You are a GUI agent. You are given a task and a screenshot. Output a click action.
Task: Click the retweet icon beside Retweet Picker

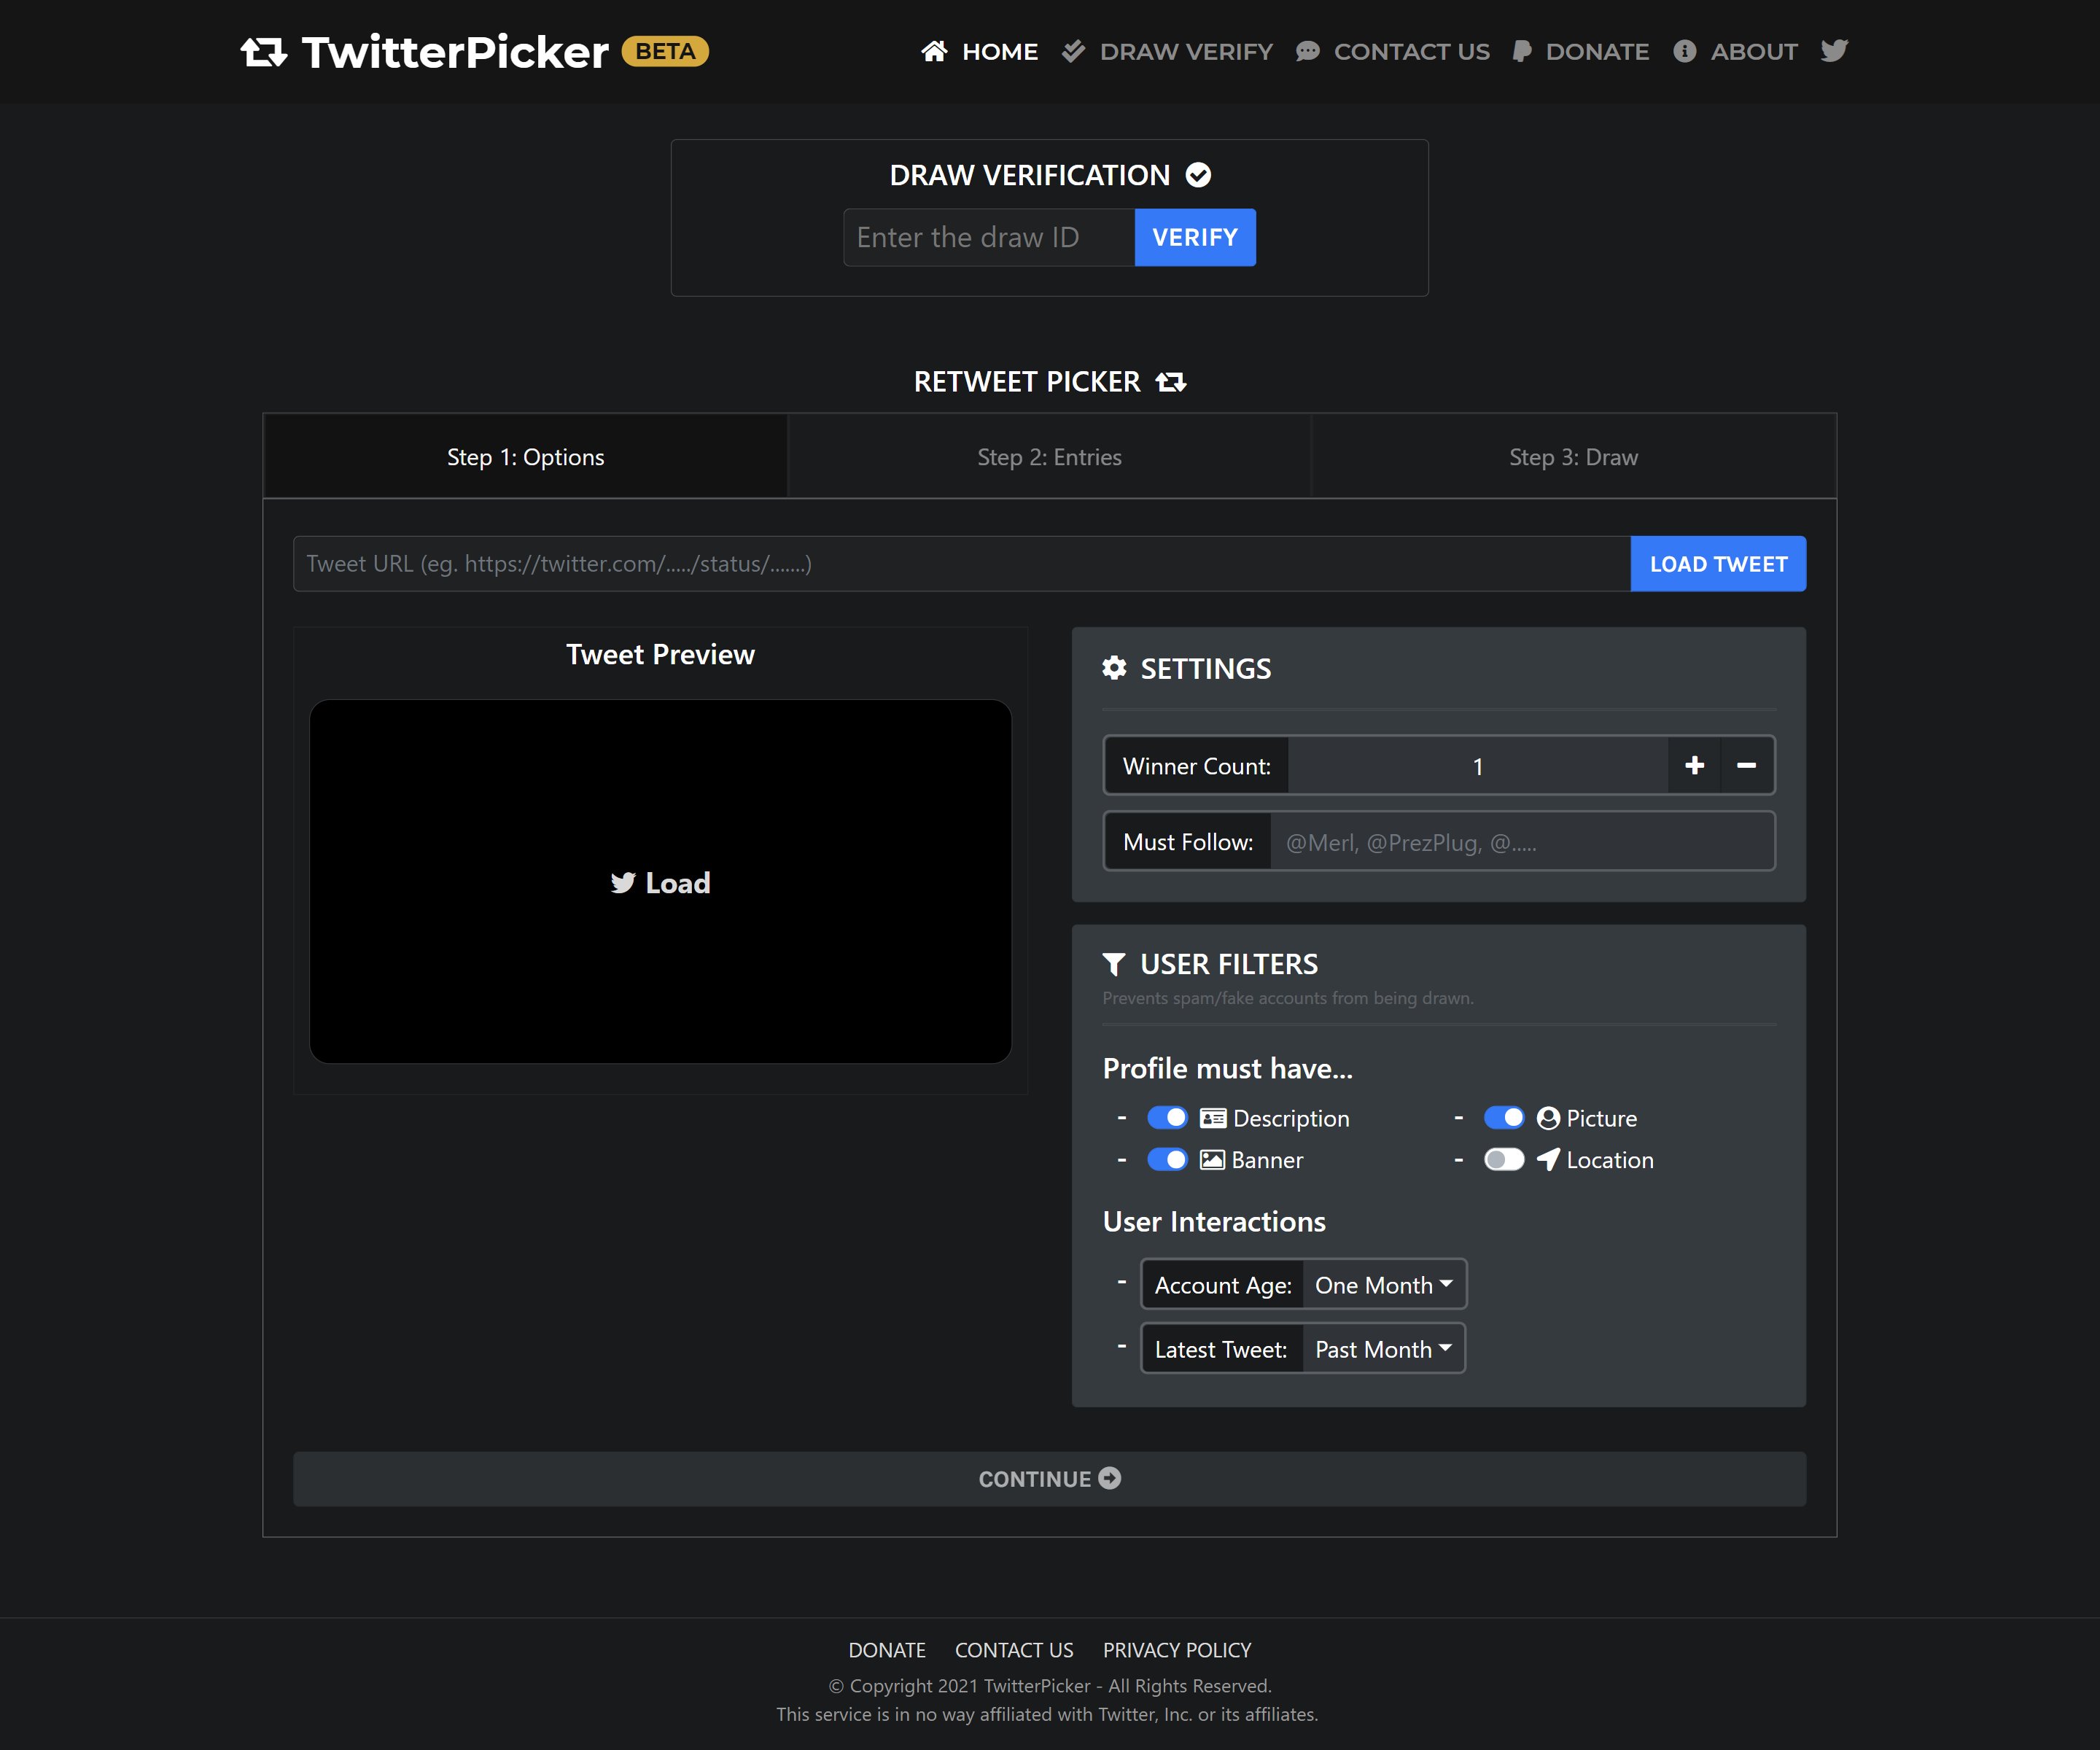click(x=1171, y=382)
